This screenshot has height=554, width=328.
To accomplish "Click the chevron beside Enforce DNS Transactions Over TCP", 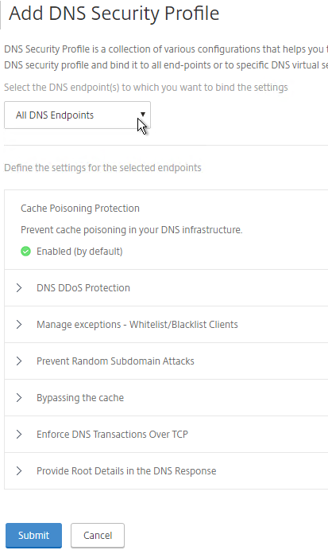I will tap(19, 435).
